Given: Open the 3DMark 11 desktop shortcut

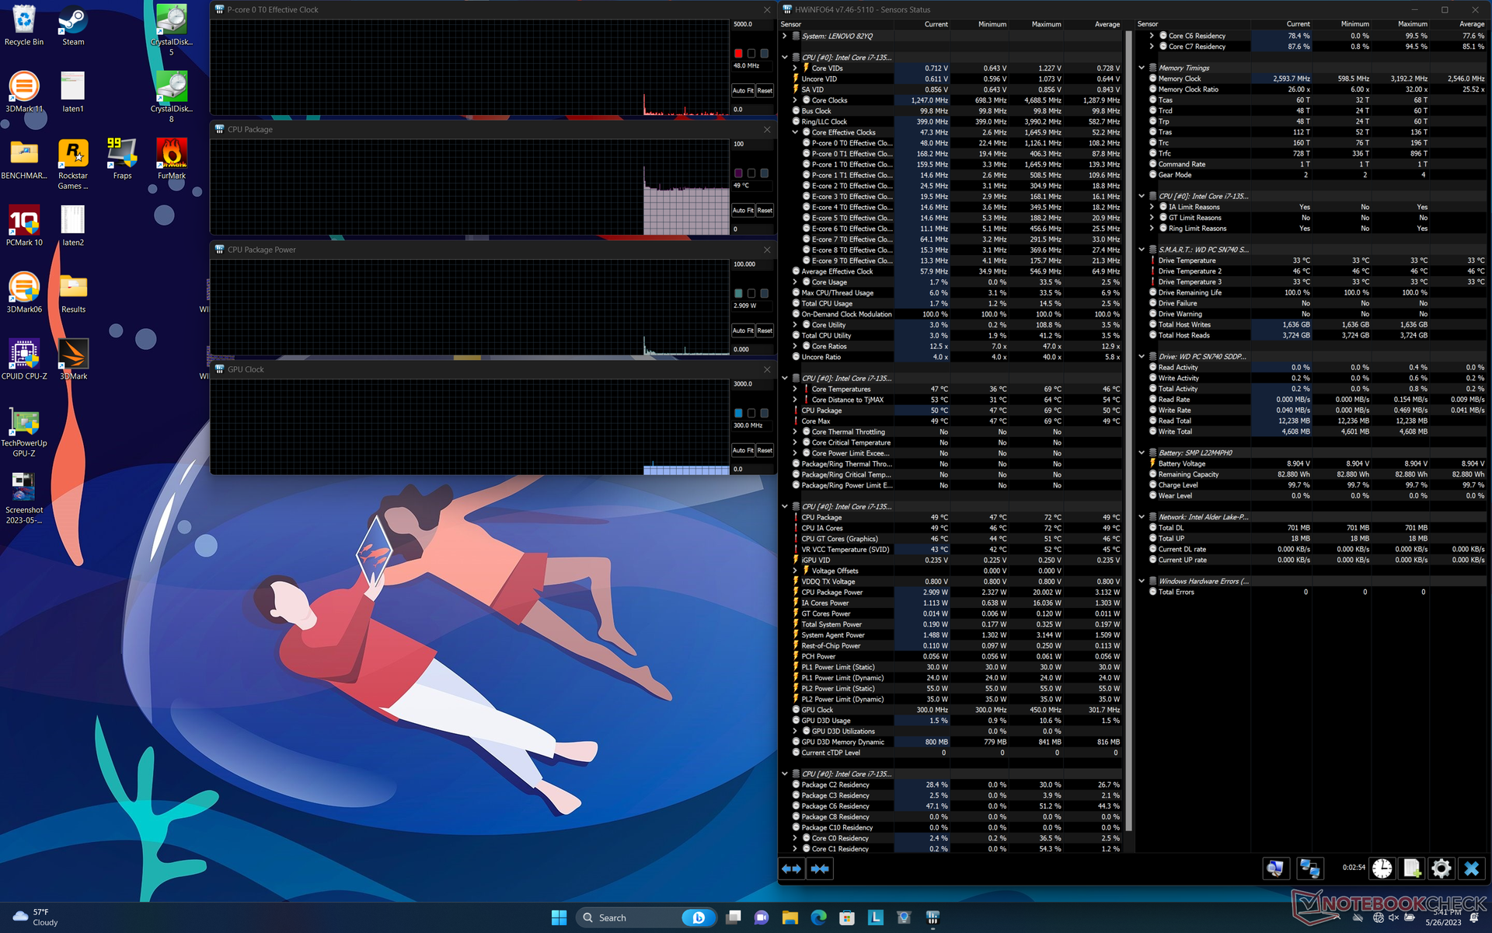Looking at the screenshot, I should tap(24, 92).
